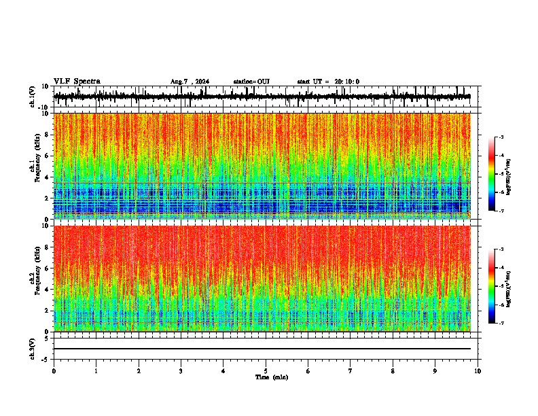Click the '-3' label on ch.1 colorbar
The height and width of the screenshot is (416, 538).
(501, 137)
